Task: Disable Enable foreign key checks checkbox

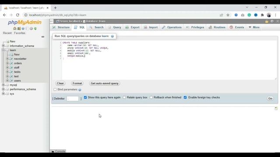Action: click(x=185, y=97)
